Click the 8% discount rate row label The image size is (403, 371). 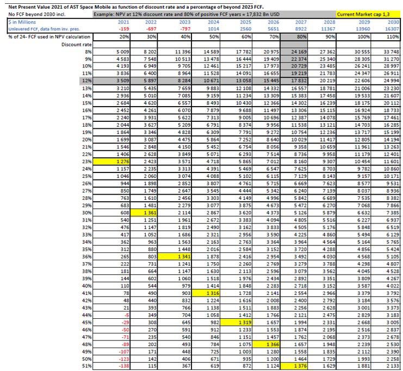click(x=88, y=52)
